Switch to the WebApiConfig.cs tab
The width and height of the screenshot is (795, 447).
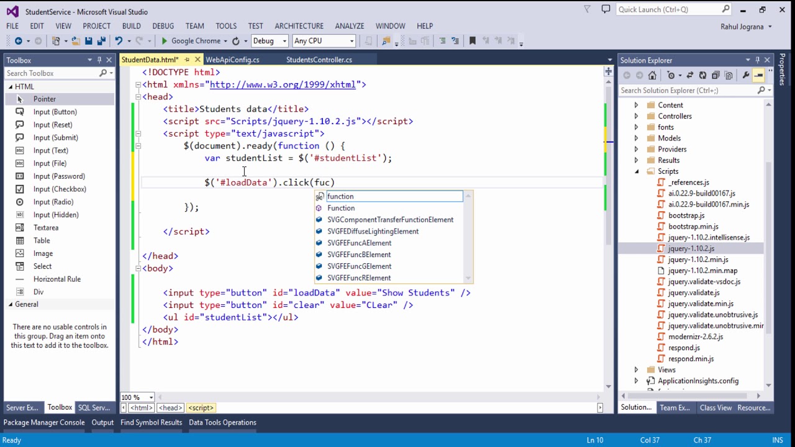click(232, 60)
